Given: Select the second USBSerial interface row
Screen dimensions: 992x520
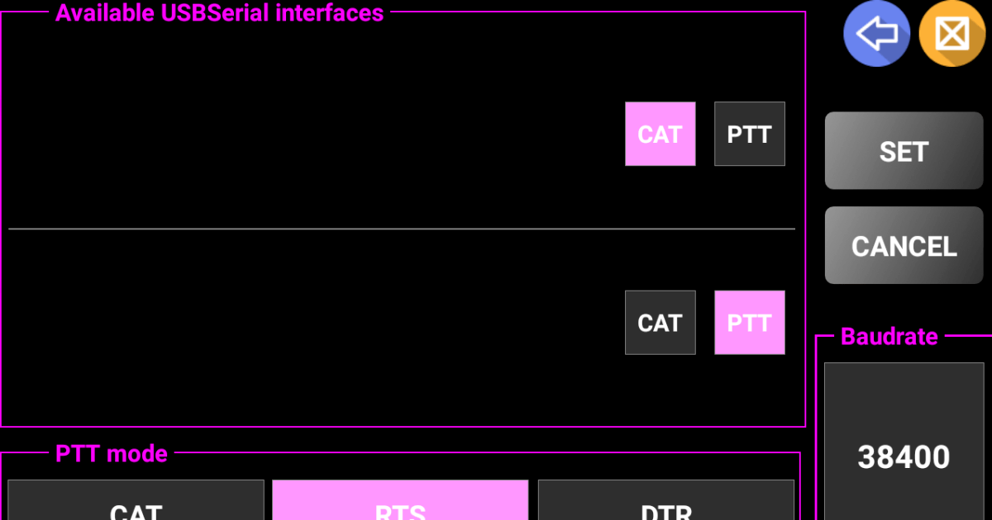Looking at the screenshot, I should coord(314,323).
